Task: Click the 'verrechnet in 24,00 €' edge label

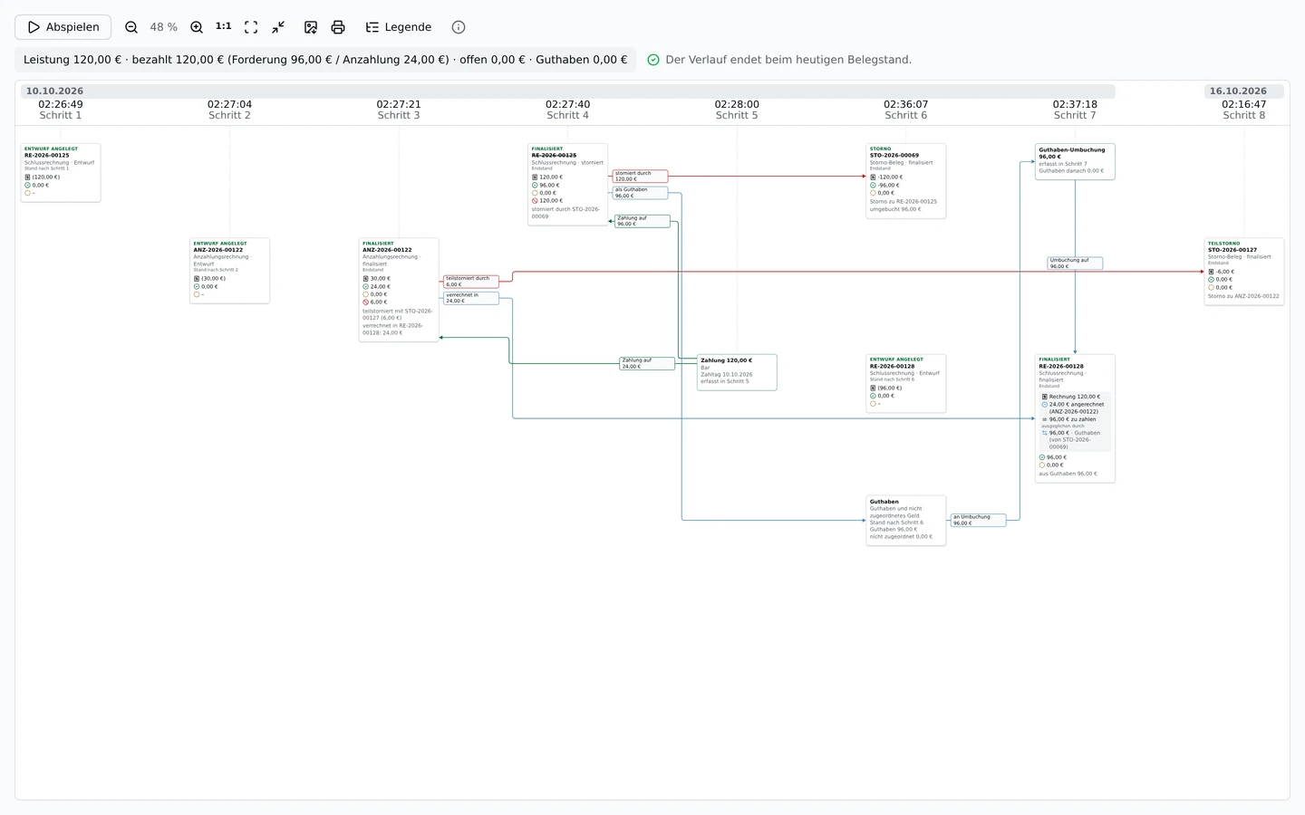Action: (x=471, y=298)
